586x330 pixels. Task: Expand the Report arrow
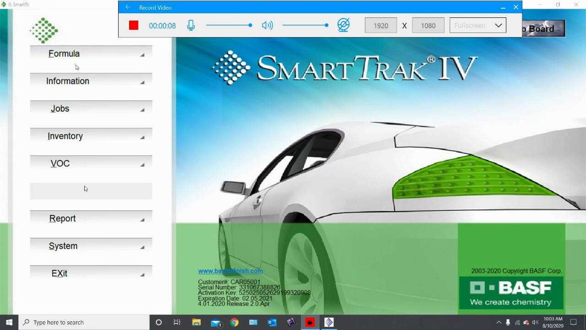142,220
